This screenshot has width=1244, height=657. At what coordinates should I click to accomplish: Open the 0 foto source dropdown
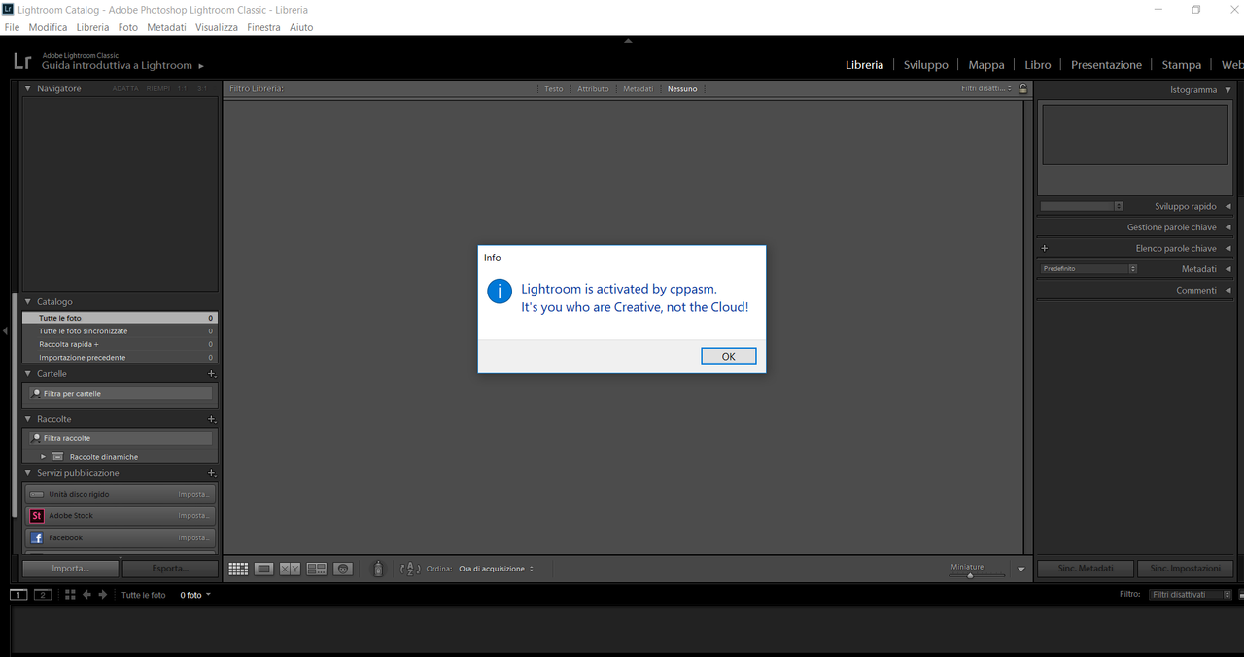coord(195,595)
